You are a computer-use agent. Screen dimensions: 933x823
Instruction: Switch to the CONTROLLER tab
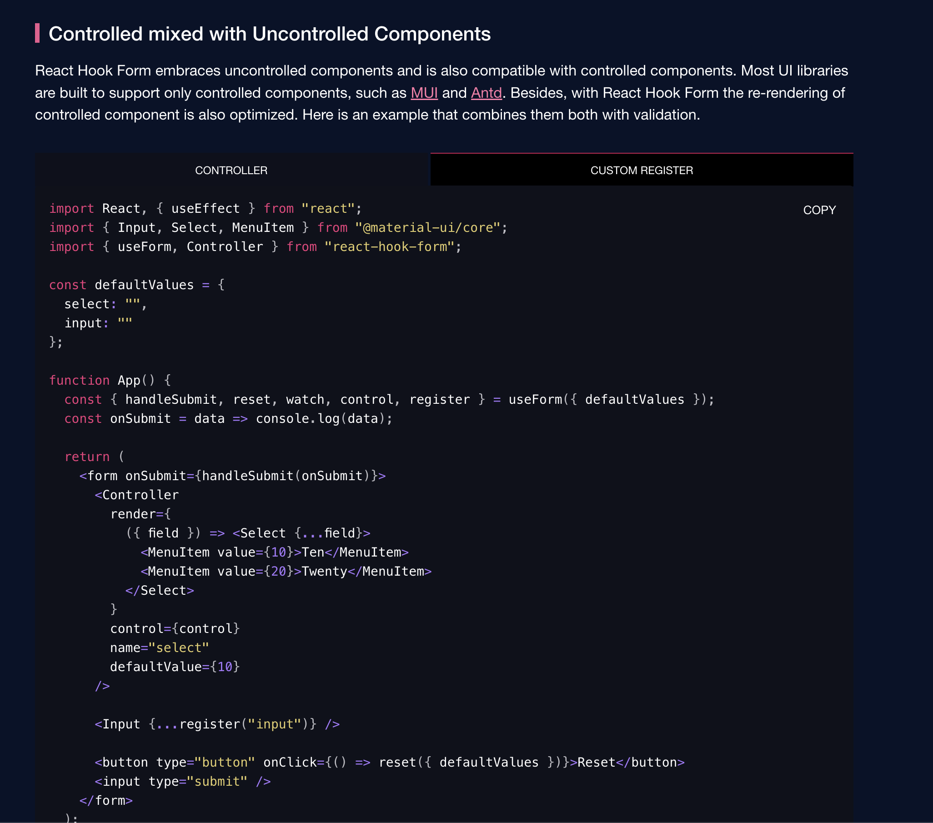231,170
